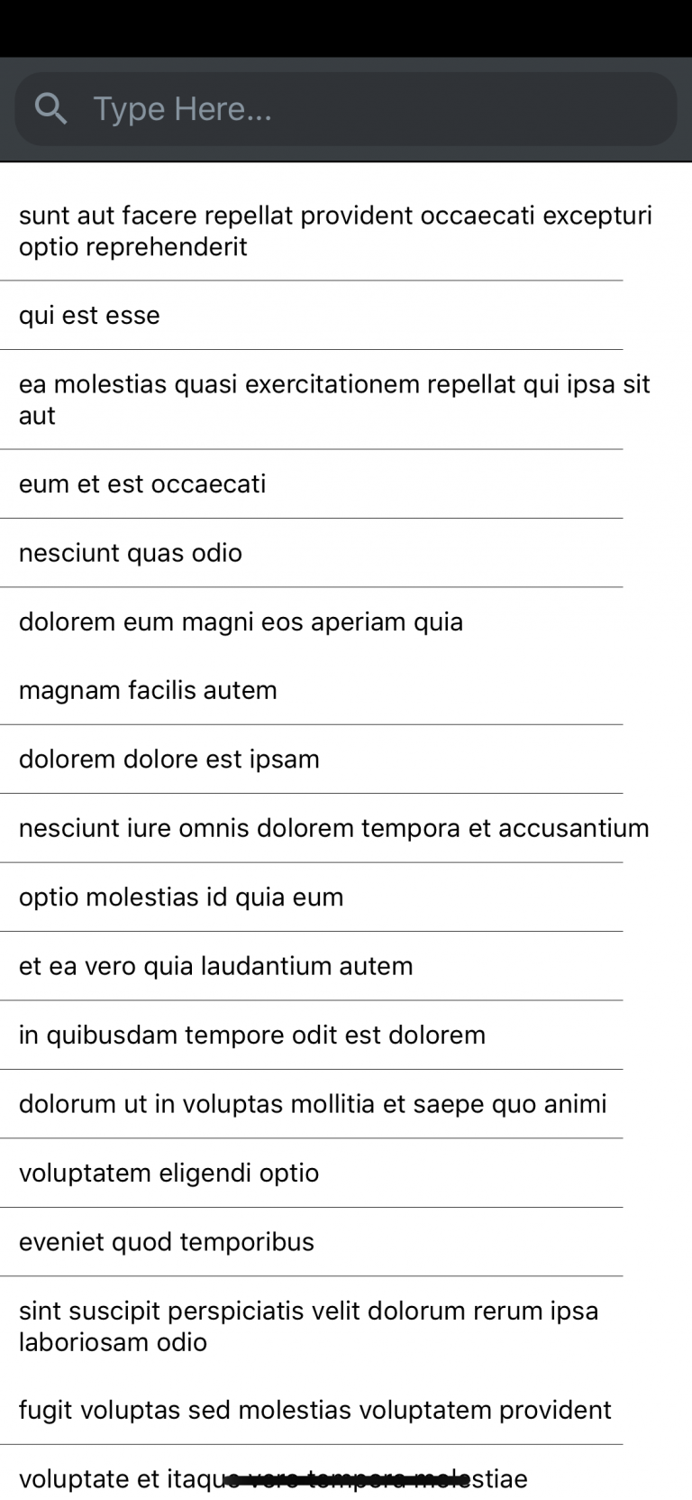
Task: Click the search magnifier icon
Action: click(x=50, y=109)
